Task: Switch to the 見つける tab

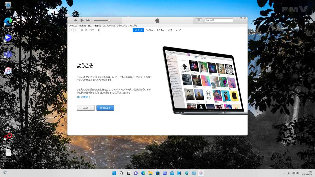Action: pos(160,30)
